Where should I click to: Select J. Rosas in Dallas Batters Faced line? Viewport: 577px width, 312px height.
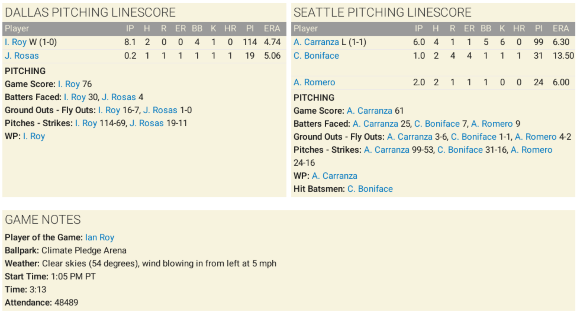pyautogui.click(x=119, y=97)
